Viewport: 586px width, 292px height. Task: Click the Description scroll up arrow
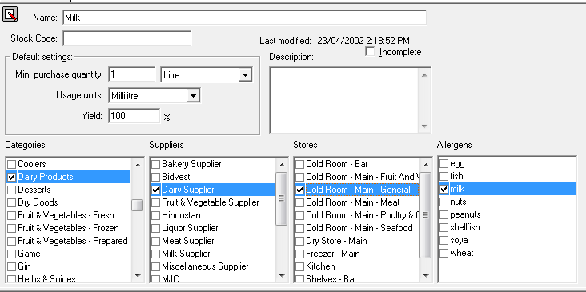(424, 75)
